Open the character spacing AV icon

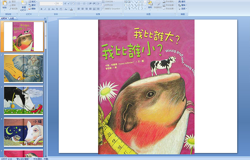click(x=61, y=9)
